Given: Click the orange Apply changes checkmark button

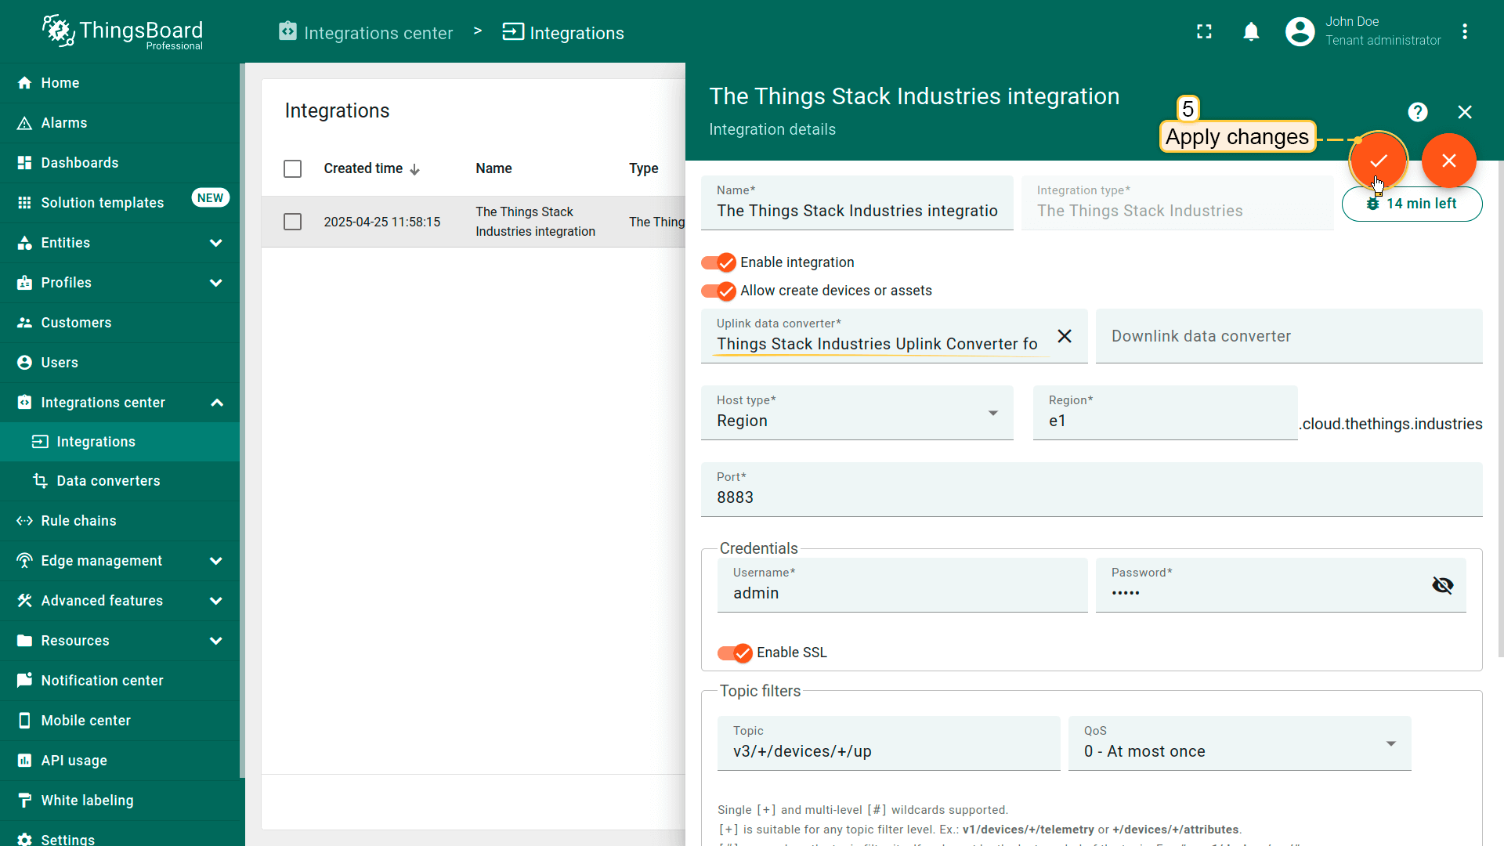Looking at the screenshot, I should point(1379,161).
